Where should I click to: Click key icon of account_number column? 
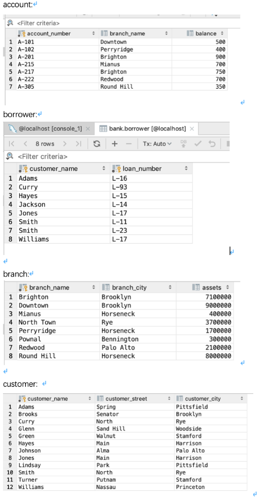tap(22, 33)
